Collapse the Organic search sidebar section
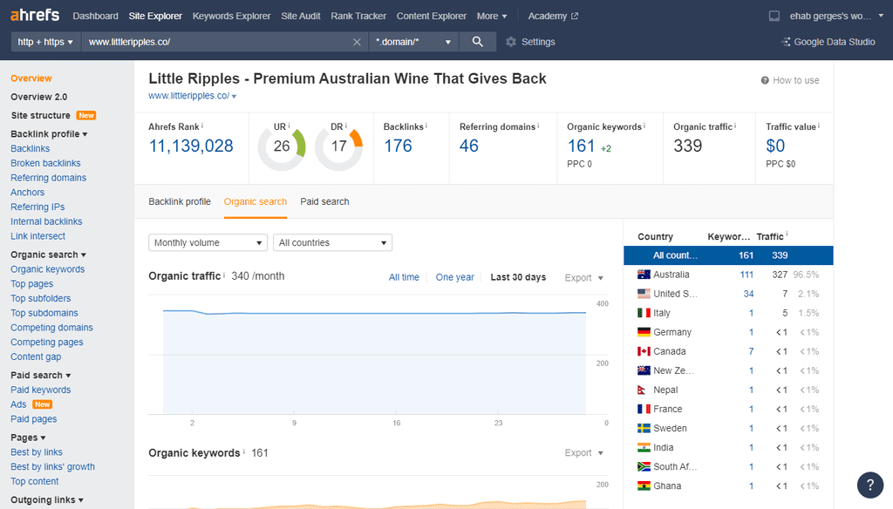 coord(49,254)
